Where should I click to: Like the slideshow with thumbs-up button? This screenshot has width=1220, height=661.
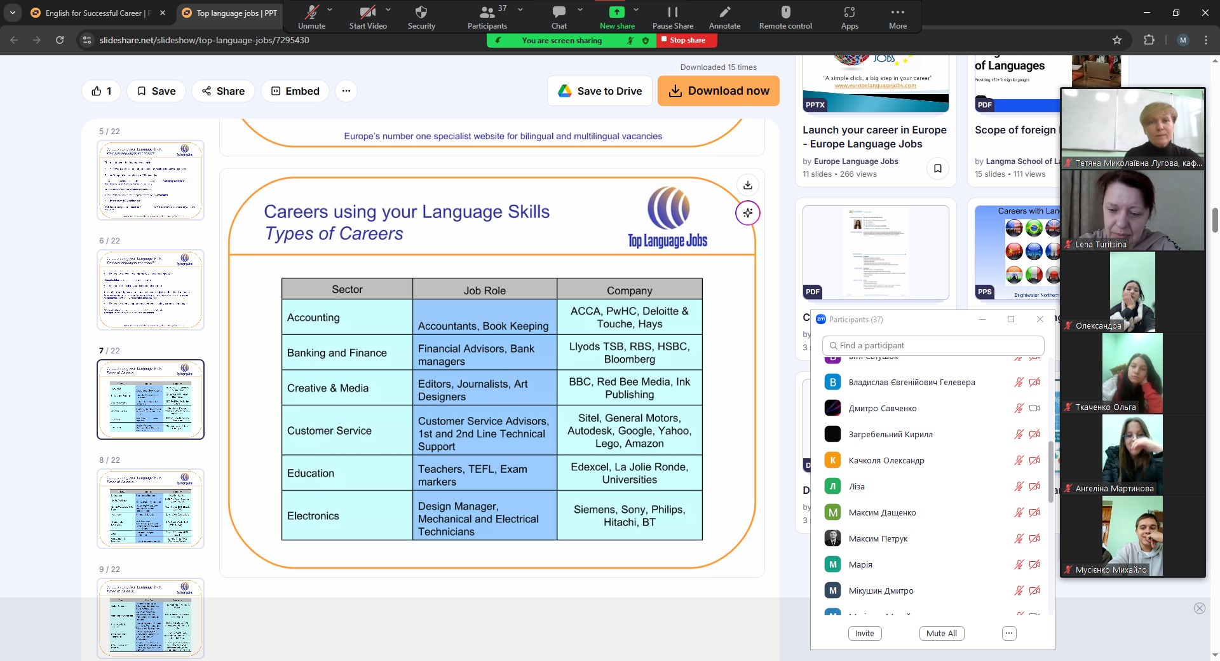pyautogui.click(x=102, y=91)
